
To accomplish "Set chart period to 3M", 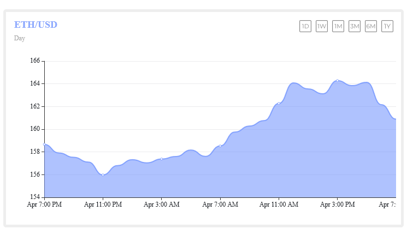I will (x=355, y=26).
